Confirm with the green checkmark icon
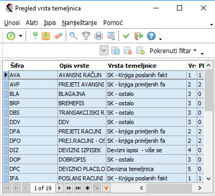The image size is (215, 196). [x=126, y=36]
